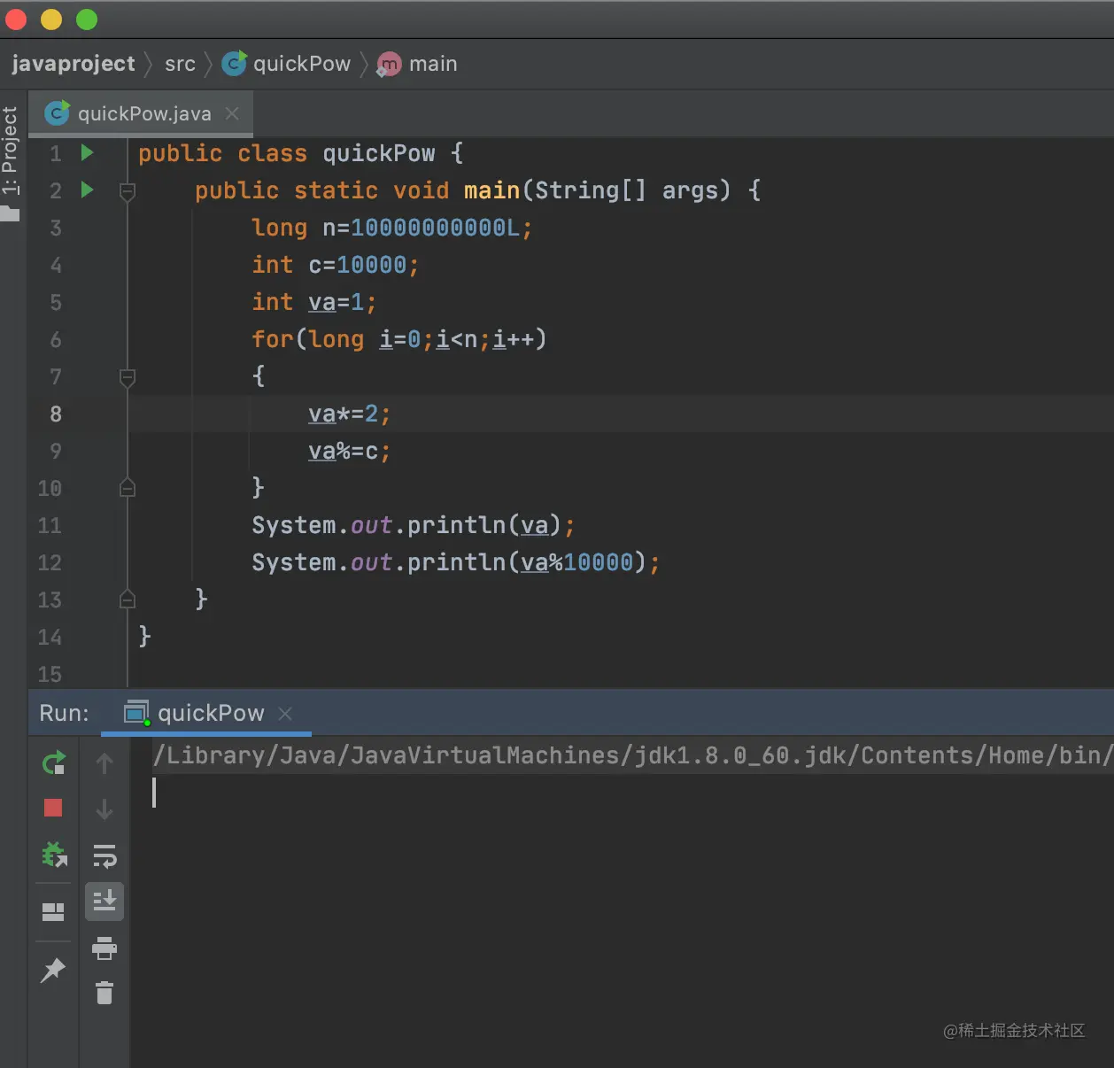The width and height of the screenshot is (1114, 1068).
Task: Collapse for-loop block fold on line 7
Action: point(128,378)
